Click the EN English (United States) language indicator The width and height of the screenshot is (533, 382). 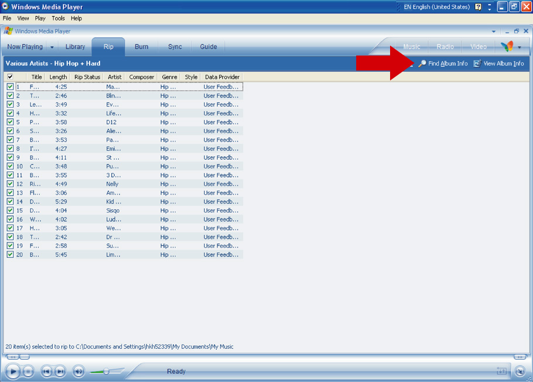(x=436, y=7)
